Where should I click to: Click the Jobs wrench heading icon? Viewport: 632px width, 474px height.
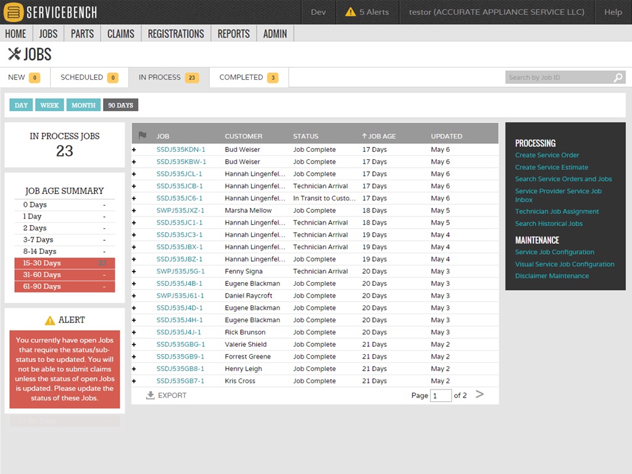click(x=15, y=54)
